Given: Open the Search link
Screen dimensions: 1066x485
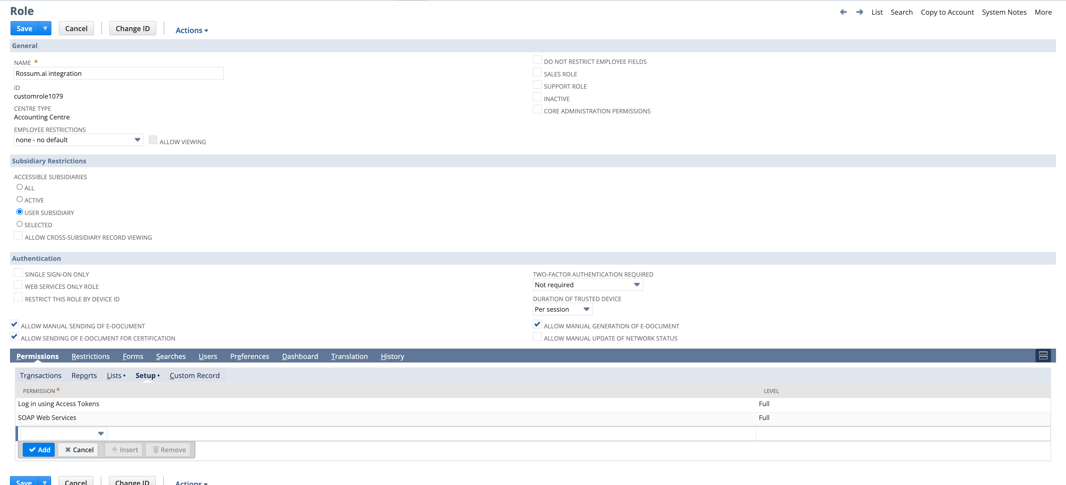Looking at the screenshot, I should click(901, 12).
